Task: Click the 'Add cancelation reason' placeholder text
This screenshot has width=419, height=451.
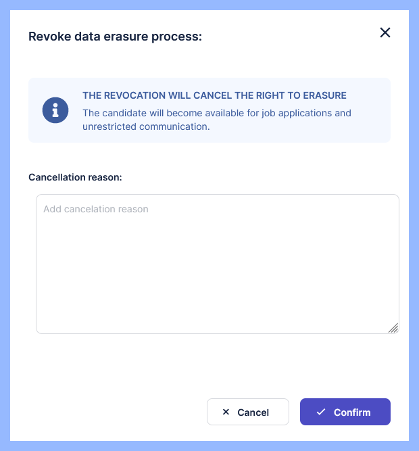Action: pos(96,209)
